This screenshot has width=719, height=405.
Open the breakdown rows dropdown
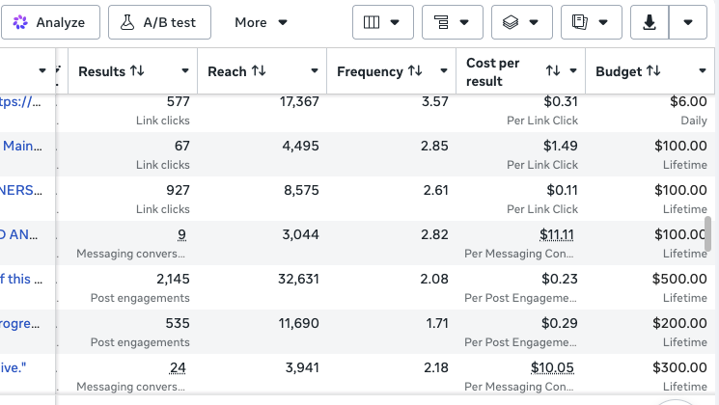pos(452,22)
